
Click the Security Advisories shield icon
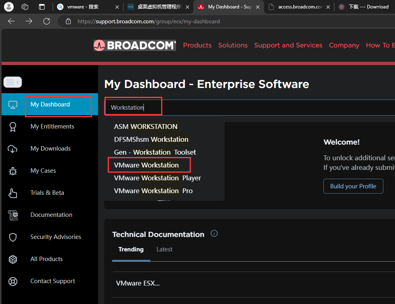(x=13, y=237)
